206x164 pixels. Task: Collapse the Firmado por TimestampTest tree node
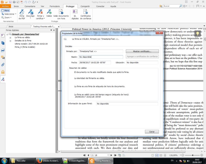tap(7, 34)
